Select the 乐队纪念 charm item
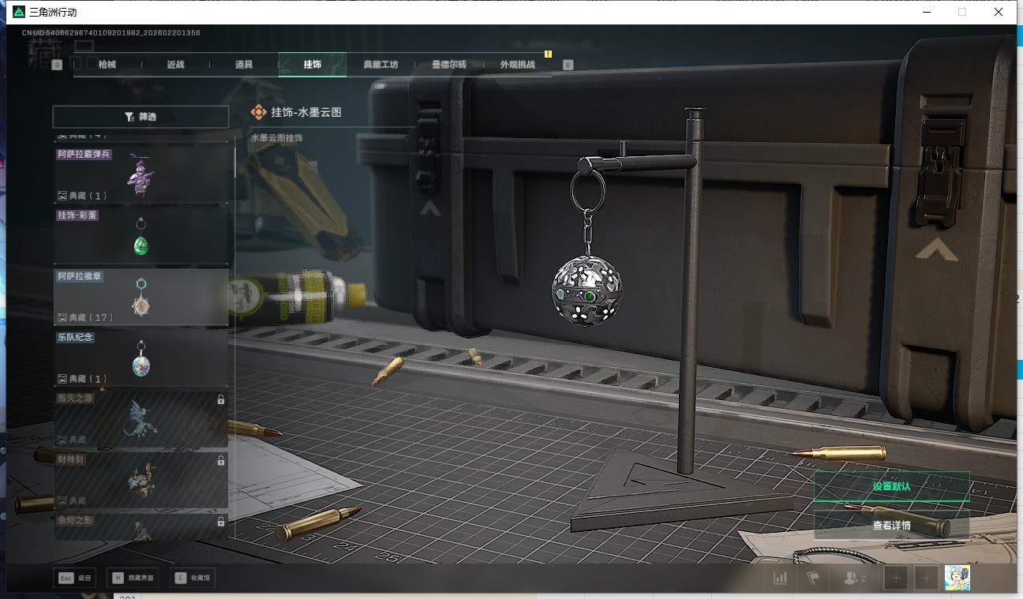This screenshot has width=1023, height=599. coord(141,358)
